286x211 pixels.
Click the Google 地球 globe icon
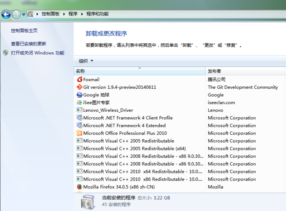coord(79,95)
